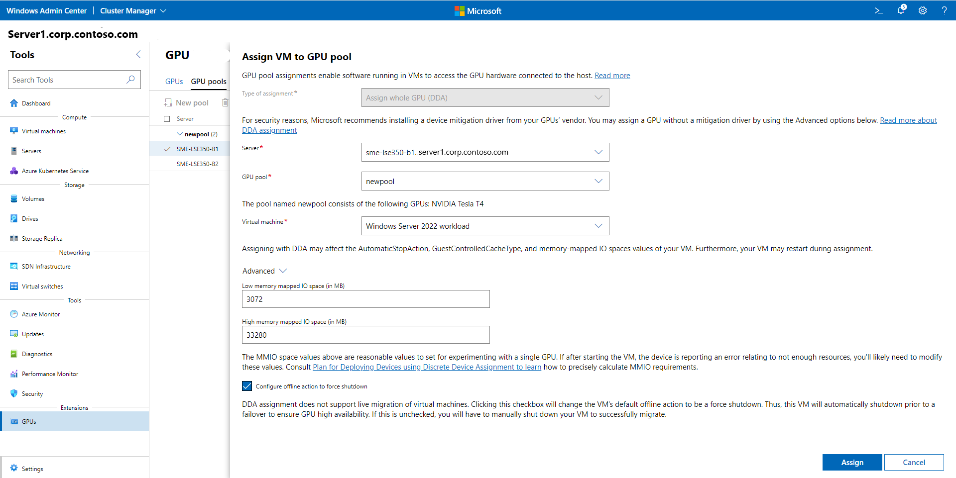Screen dimensions: 956x478
Task: Click the Low memory mapped IO space field
Action: 365,299
